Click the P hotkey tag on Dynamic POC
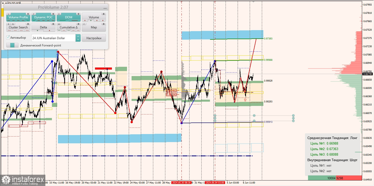The height and width of the screenshot is (186, 374). pos(34,14)
